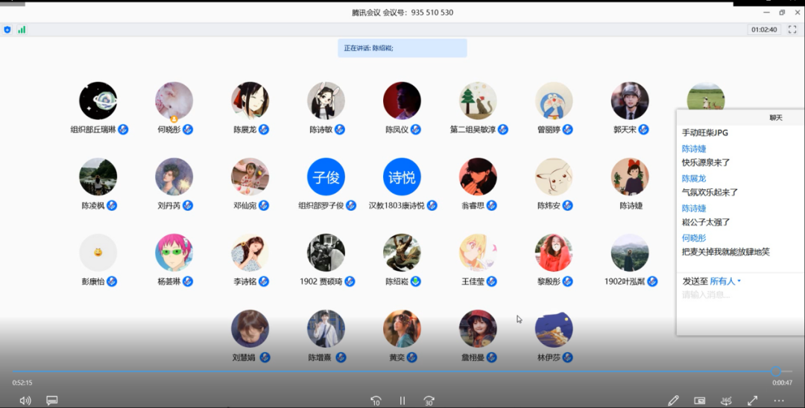Open the mini player view icon
This screenshot has width=805, height=408.
[x=700, y=401]
